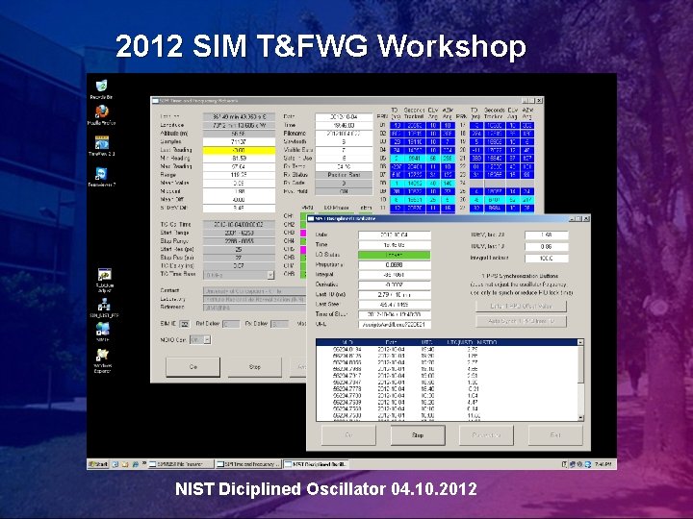Screen dimensions: 693x519
Task: Click the yellow Last Reading field
Action: [239, 150]
